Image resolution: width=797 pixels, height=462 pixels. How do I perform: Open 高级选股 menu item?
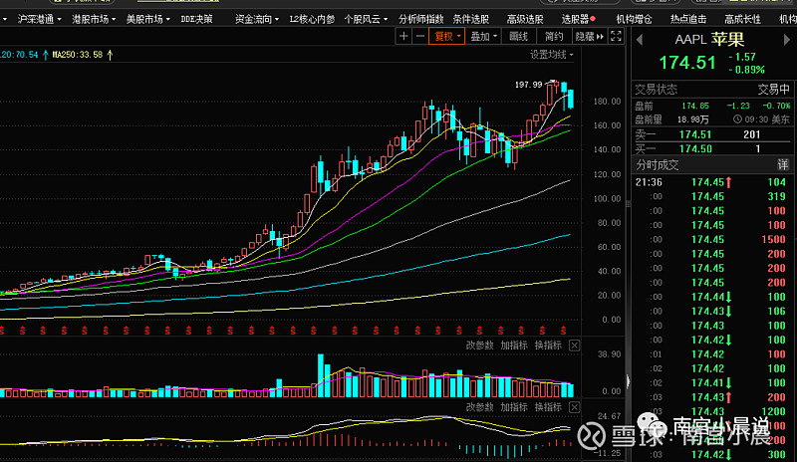point(525,19)
